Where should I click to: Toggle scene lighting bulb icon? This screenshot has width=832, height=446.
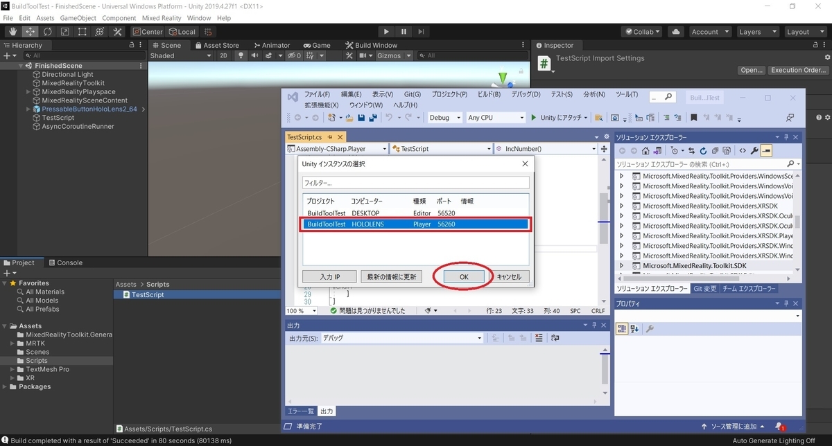click(241, 55)
